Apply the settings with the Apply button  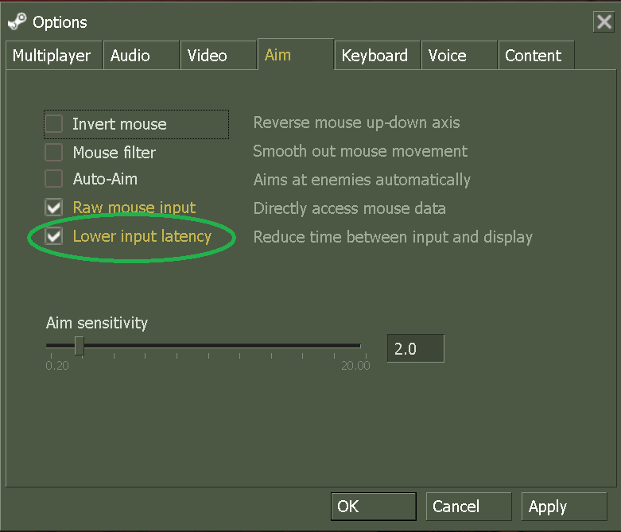click(x=564, y=507)
